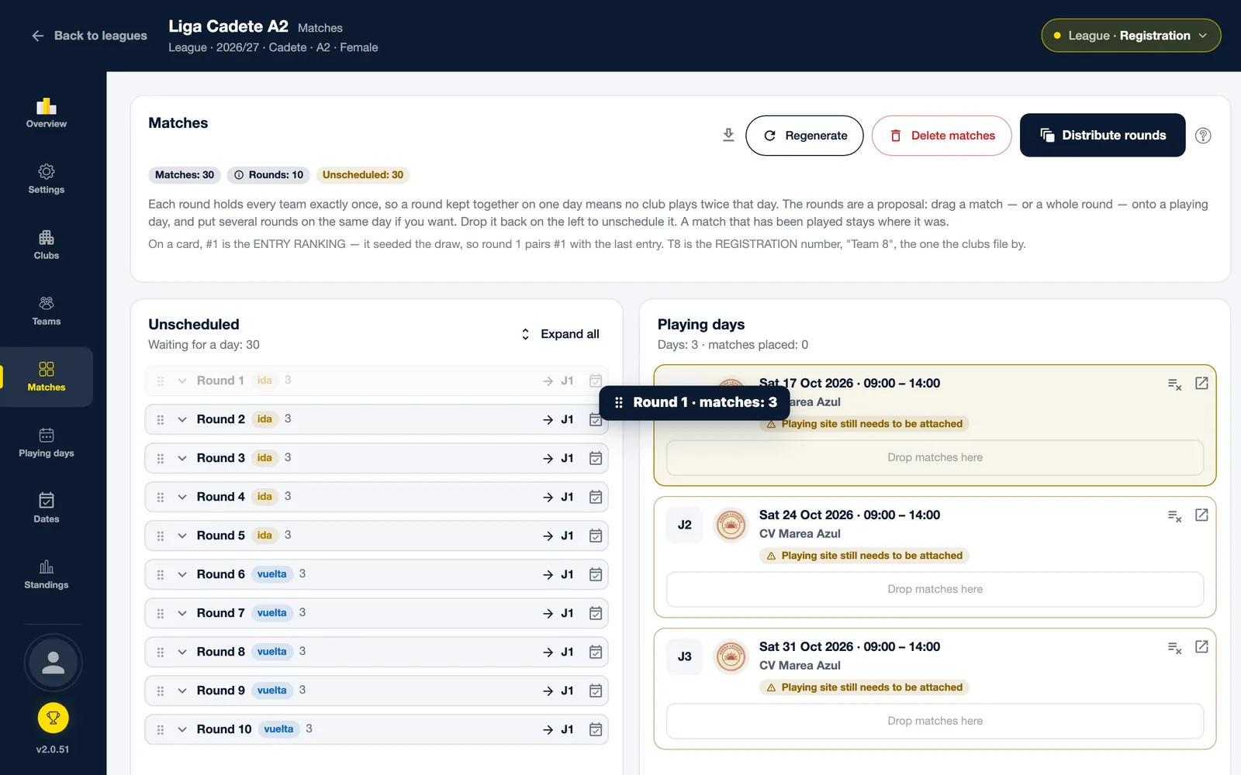Image resolution: width=1241 pixels, height=775 pixels.
Task: Click Delete matches button
Action: coord(942,136)
